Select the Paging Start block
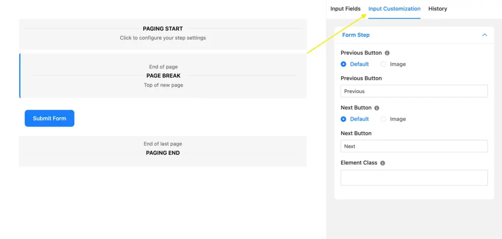The image size is (502, 239). pyautogui.click(x=163, y=29)
